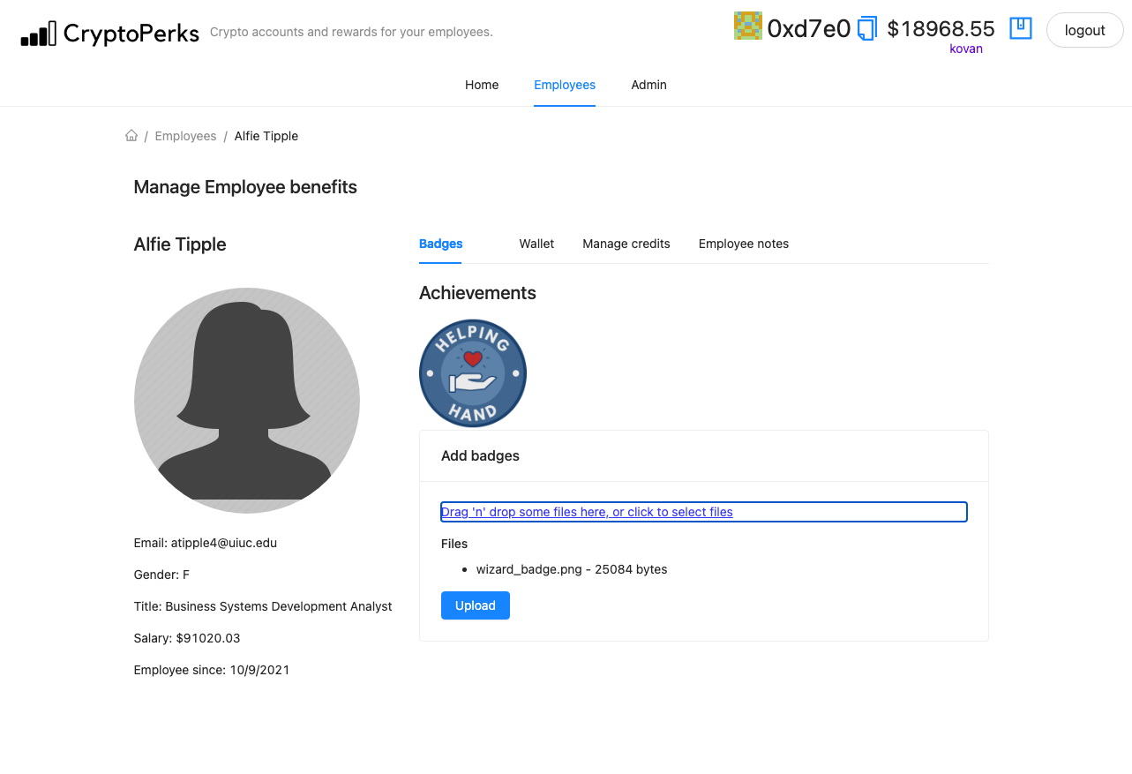Go to the home breadcrumb icon
Viewport: 1132px width, 774px height.
(x=131, y=136)
